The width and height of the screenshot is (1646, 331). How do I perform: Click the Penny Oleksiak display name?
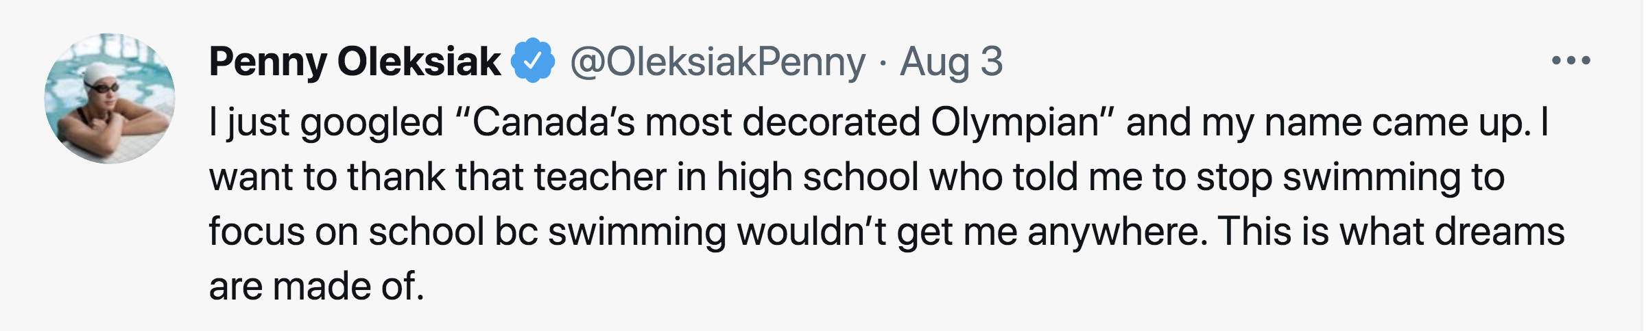(355, 62)
